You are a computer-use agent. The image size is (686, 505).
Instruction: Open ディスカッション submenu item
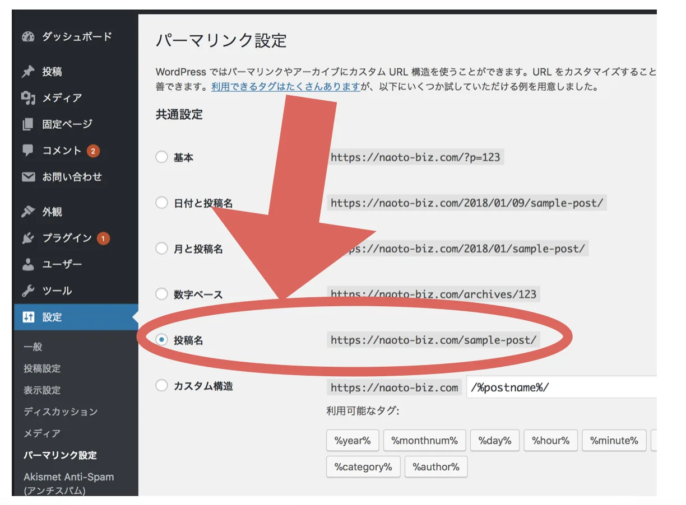61,412
